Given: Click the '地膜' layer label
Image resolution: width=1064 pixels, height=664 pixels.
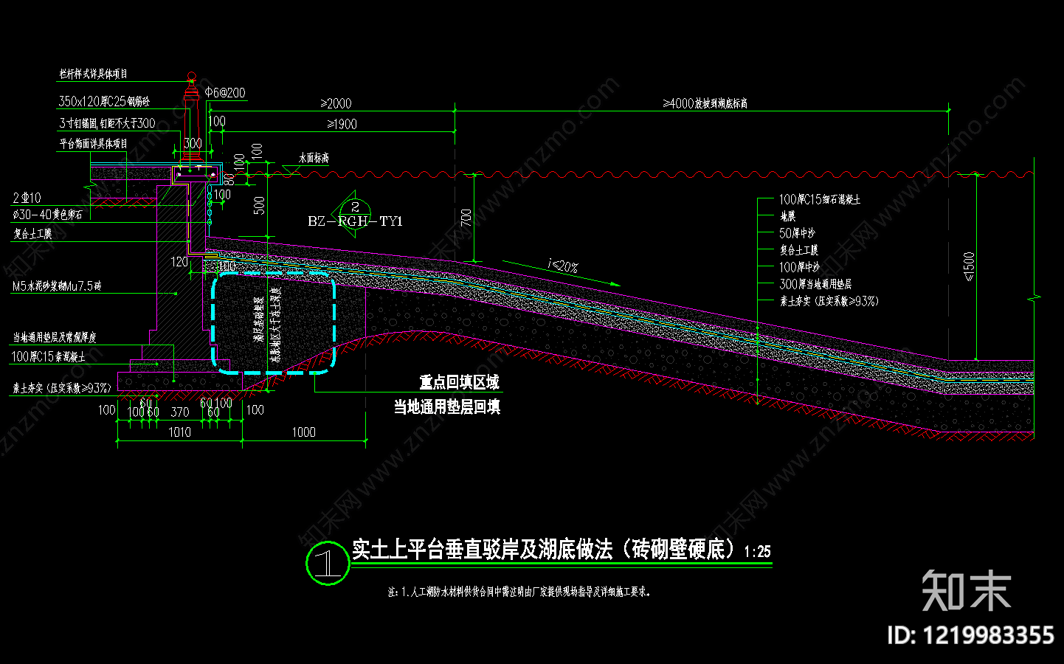Looking at the screenshot, I should point(787,216).
